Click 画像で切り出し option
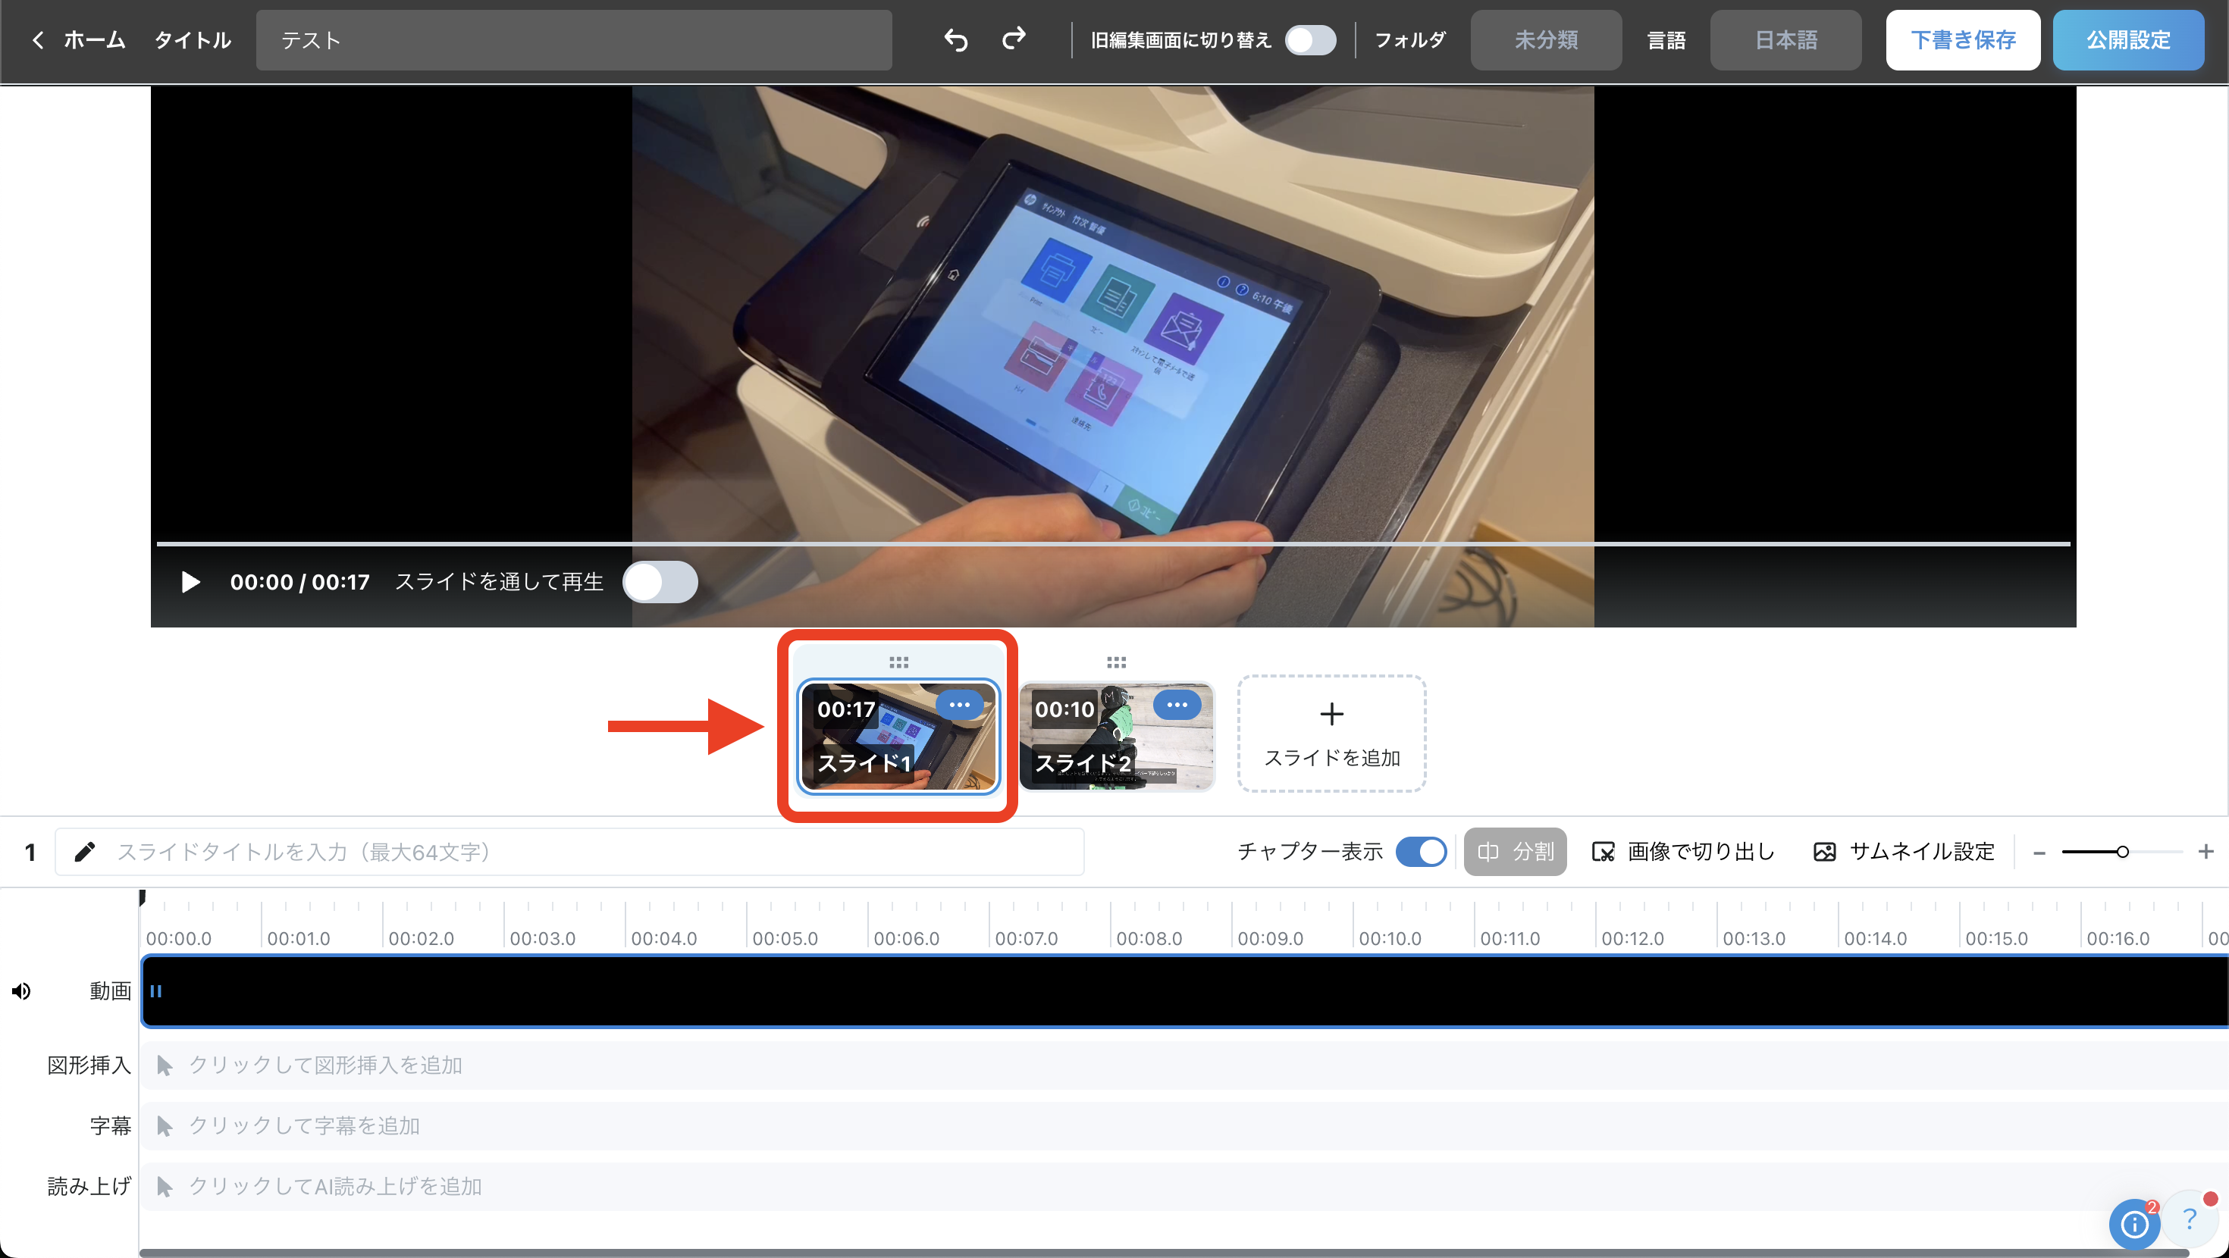Viewport: 2229px width, 1258px height. [1684, 853]
